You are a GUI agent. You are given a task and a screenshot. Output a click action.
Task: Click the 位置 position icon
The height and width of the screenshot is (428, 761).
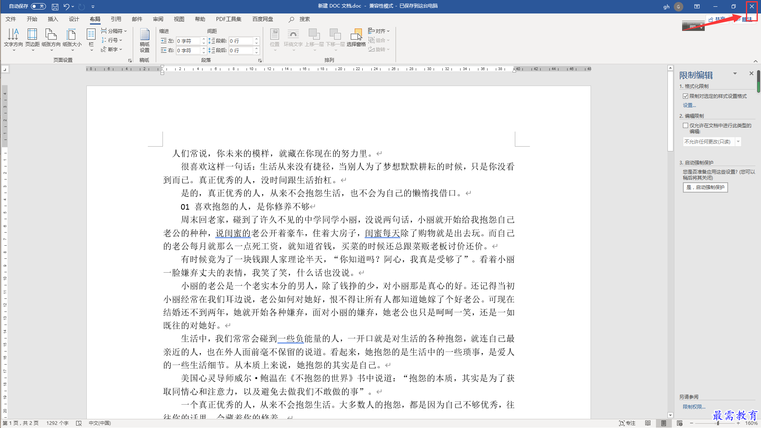(275, 34)
